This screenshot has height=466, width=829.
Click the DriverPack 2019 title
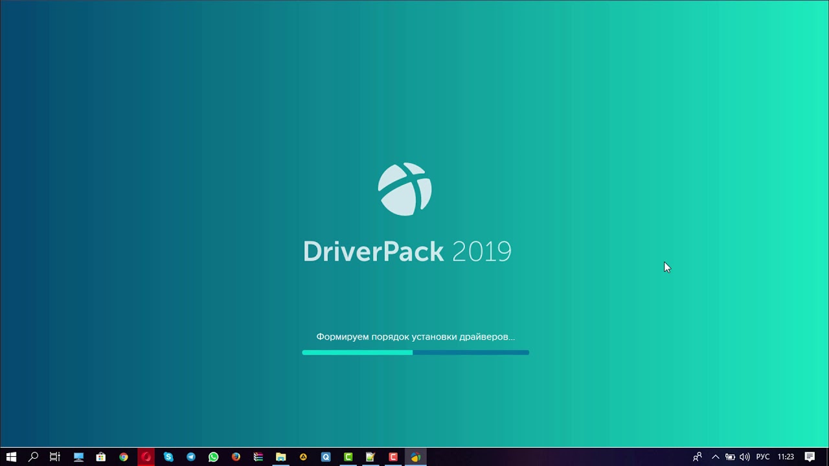[x=407, y=251]
